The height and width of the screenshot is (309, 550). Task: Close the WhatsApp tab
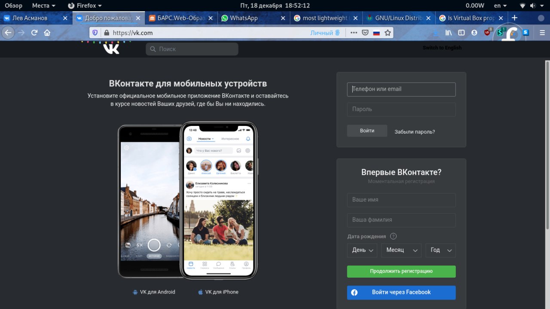[283, 18]
